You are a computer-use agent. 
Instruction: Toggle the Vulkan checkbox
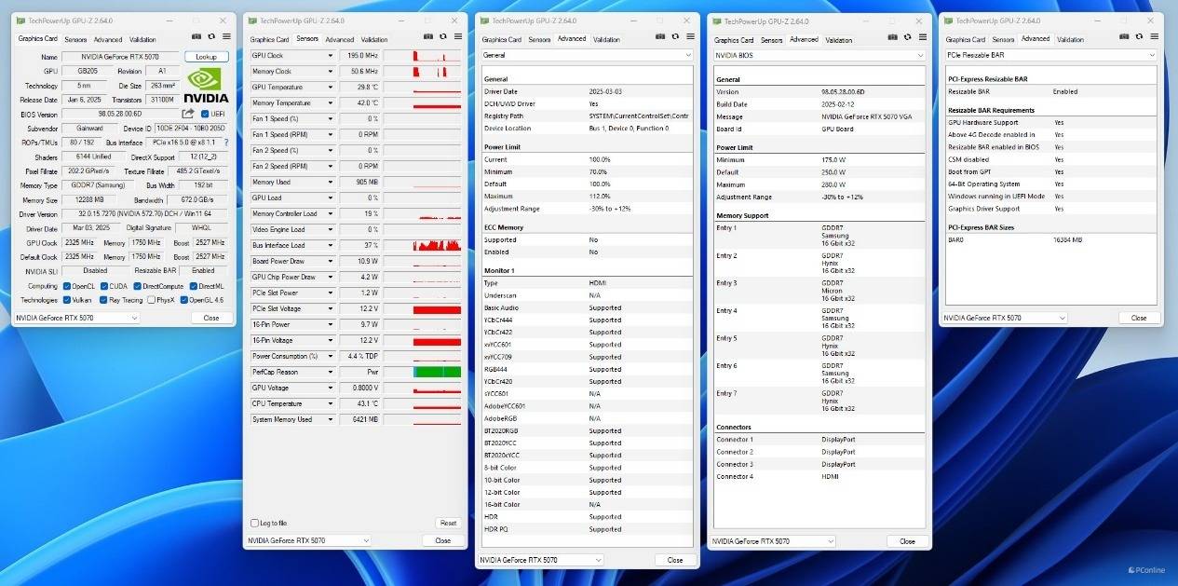pyautogui.click(x=67, y=300)
